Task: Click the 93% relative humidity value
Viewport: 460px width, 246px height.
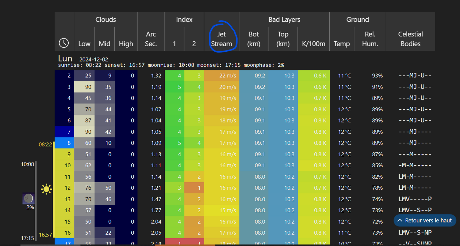Action: click(377, 76)
